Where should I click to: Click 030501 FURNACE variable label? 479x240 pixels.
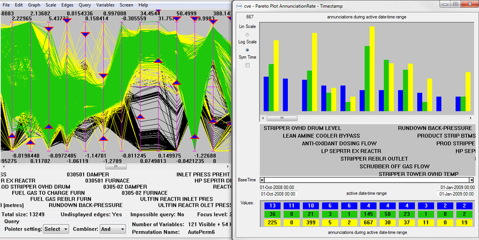(x=107, y=181)
